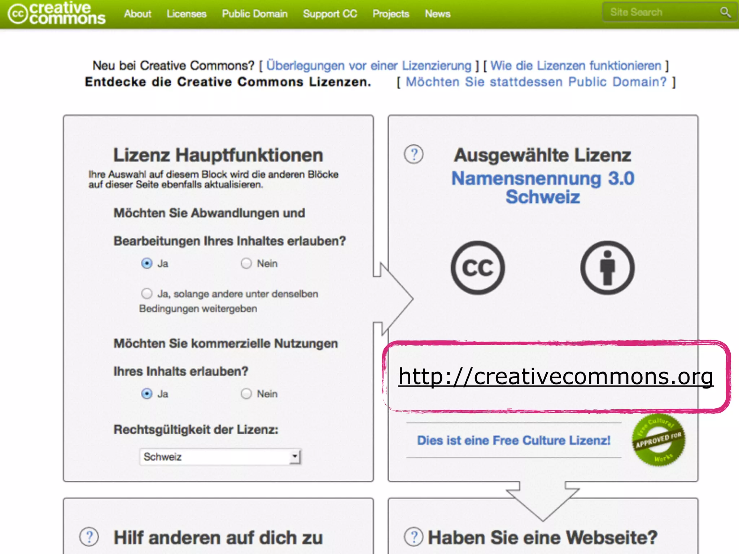Click the site search magnifier icon
This screenshot has width=739, height=554.
point(725,12)
